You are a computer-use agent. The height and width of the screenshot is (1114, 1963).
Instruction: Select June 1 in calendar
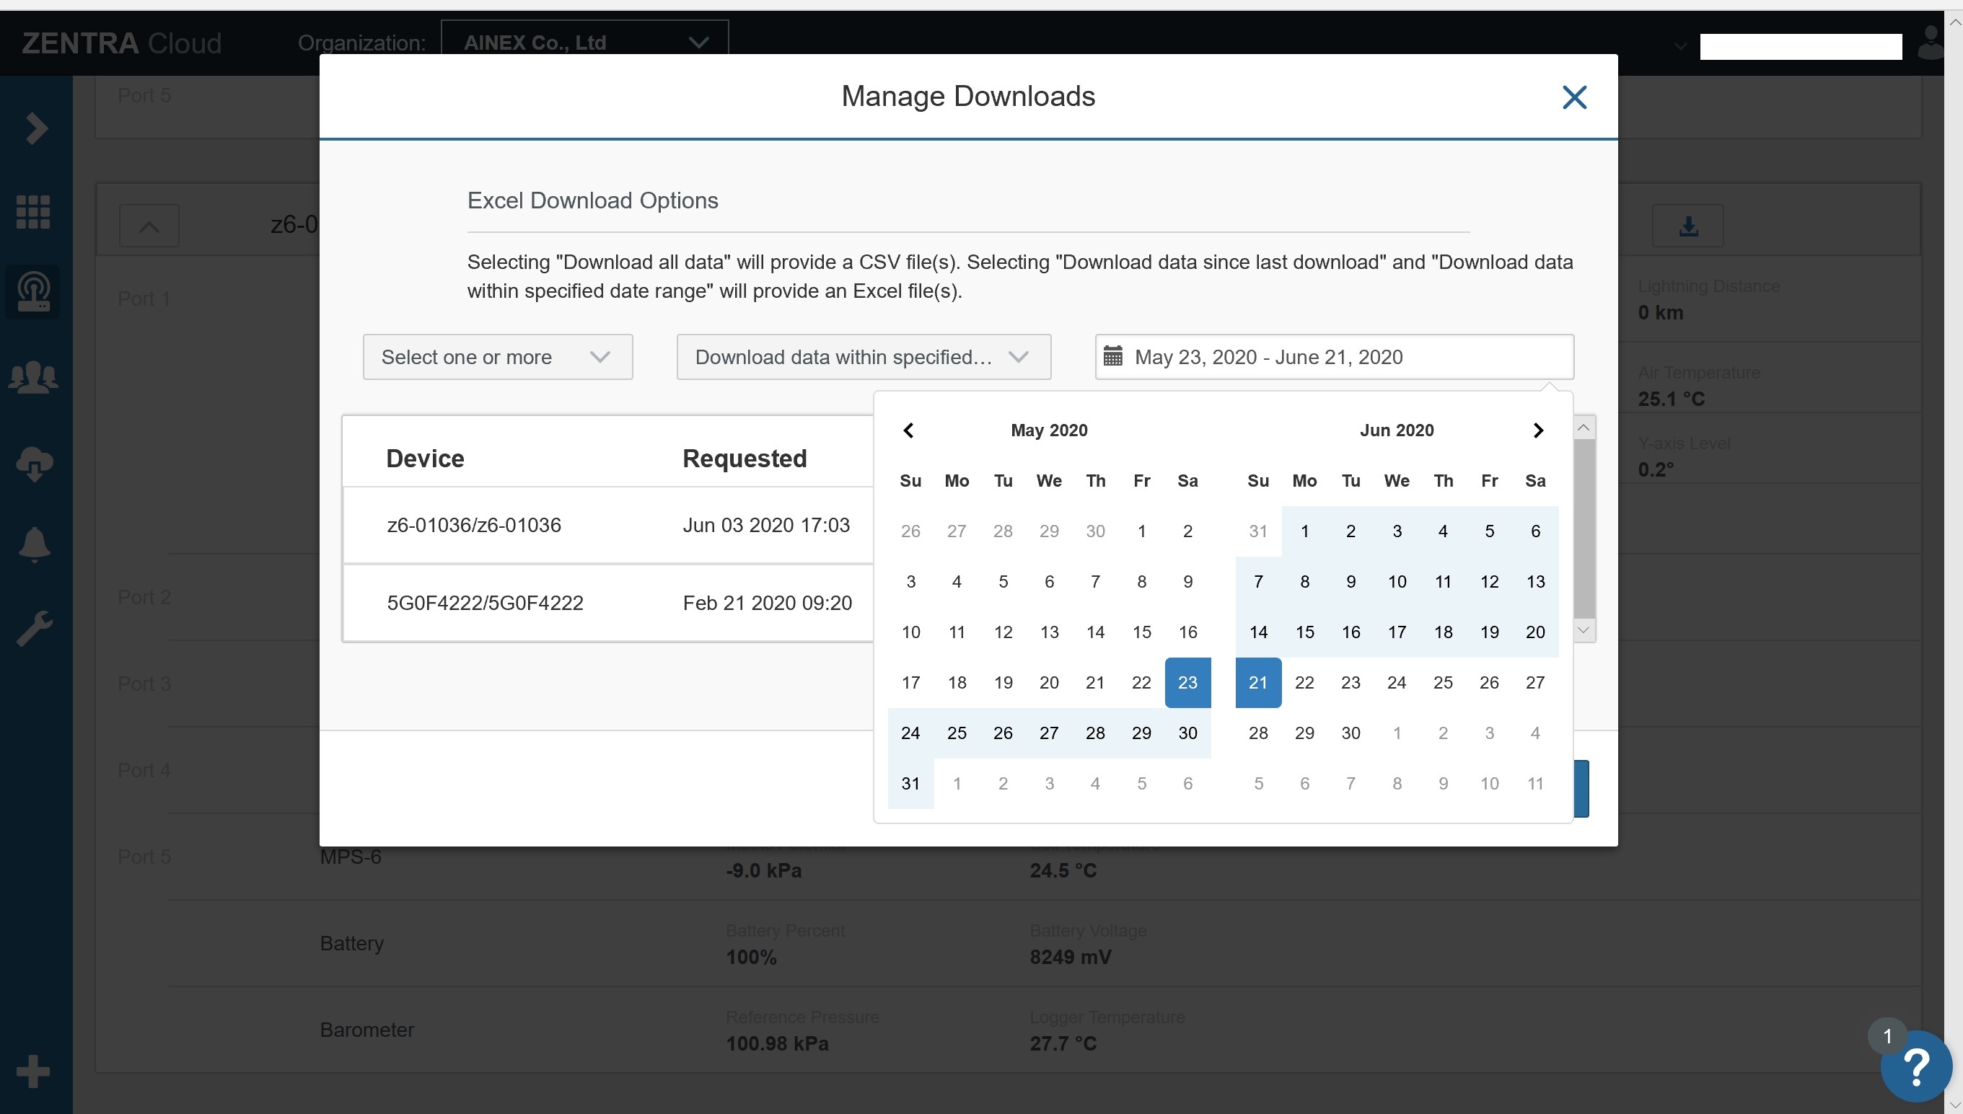coord(1304,531)
